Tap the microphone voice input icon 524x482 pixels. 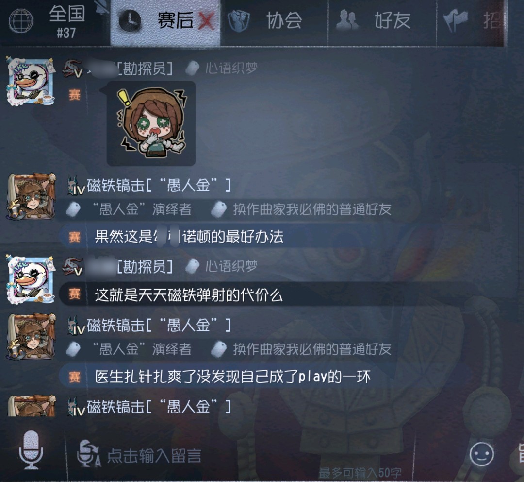[31, 450]
